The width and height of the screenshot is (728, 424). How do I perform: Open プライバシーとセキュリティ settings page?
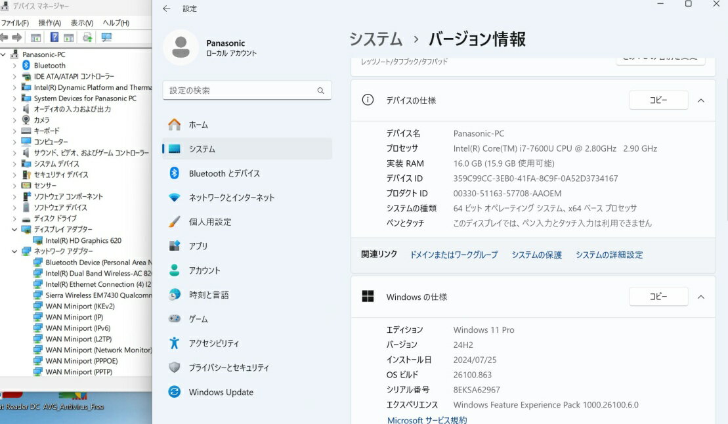coord(228,368)
